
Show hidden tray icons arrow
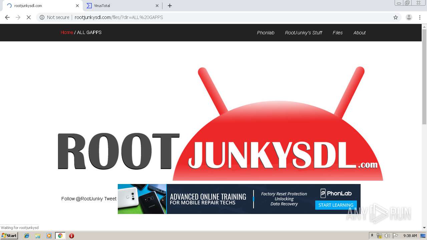click(x=372, y=236)
